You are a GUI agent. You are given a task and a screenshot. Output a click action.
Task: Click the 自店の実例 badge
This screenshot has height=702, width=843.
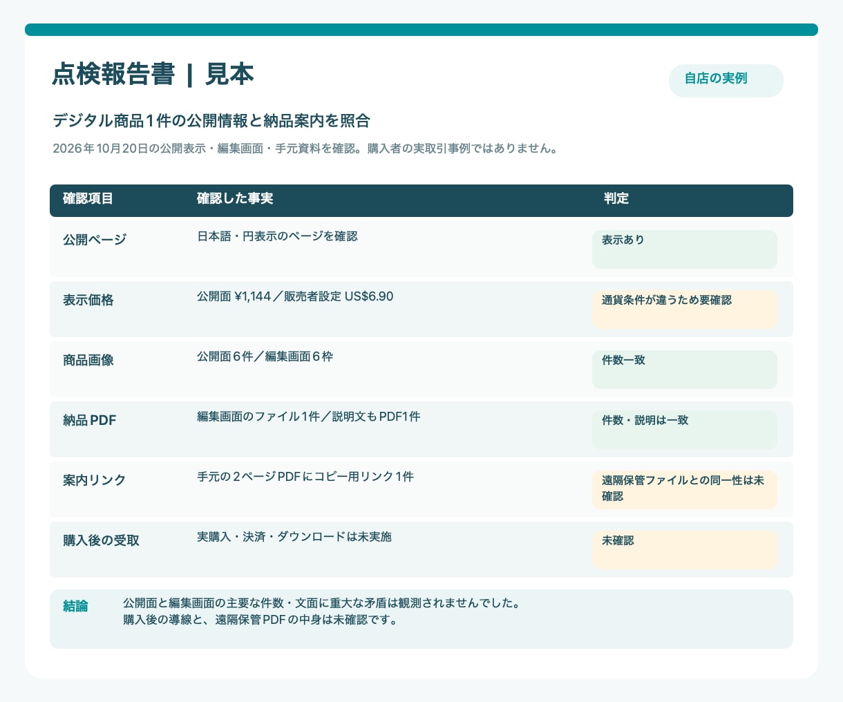(726, 81)
